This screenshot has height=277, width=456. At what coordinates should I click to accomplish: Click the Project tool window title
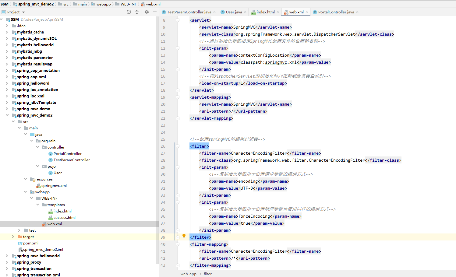click(13, 12)
